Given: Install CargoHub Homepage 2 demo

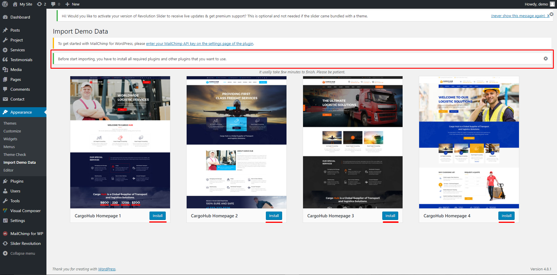Looking at the screenshot, I should click(x=274, y=216).
